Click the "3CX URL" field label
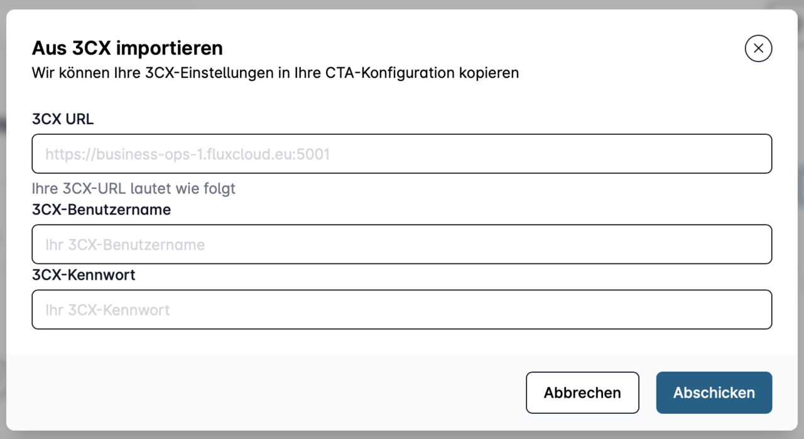 [63, 119]
